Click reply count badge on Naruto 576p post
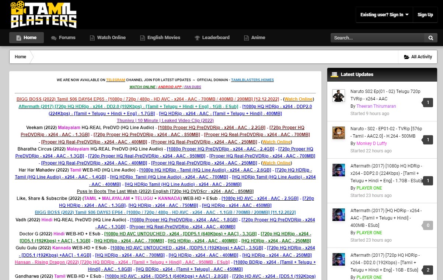 (428, 139)
